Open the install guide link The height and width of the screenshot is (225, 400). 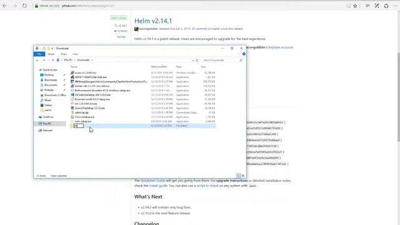pos(158,186)
